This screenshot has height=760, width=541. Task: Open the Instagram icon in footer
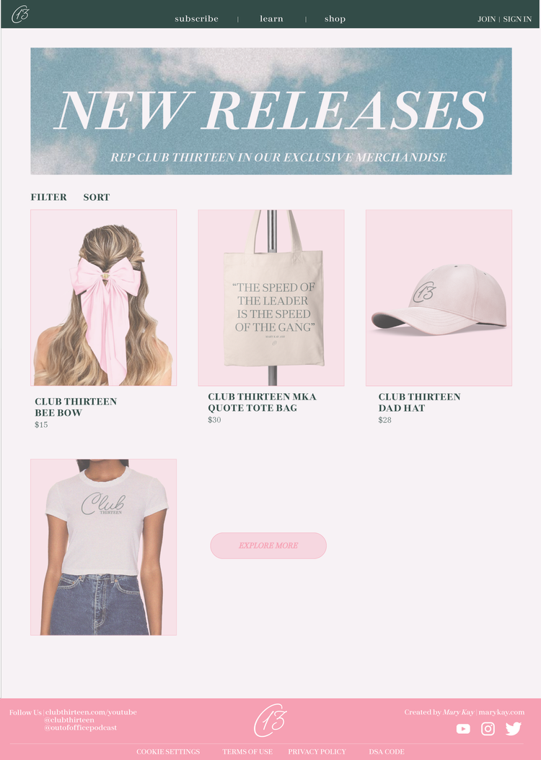coord(488,728)
